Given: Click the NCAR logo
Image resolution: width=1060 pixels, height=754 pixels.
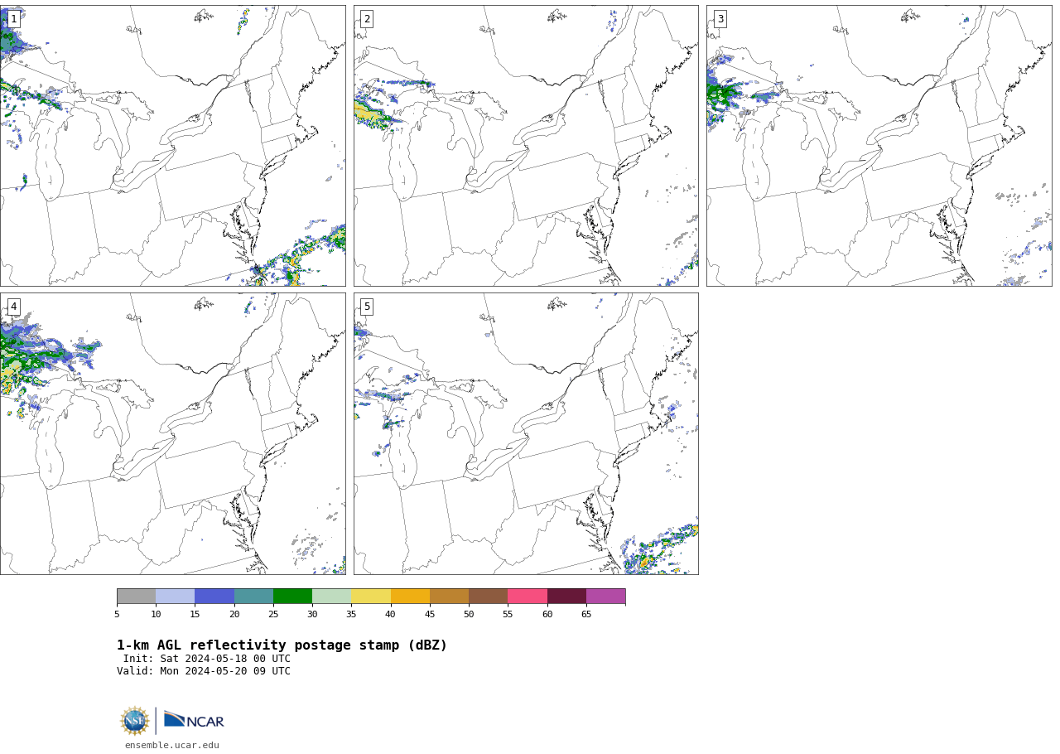Looking at the screenshot, I should (x=194, y=720).
